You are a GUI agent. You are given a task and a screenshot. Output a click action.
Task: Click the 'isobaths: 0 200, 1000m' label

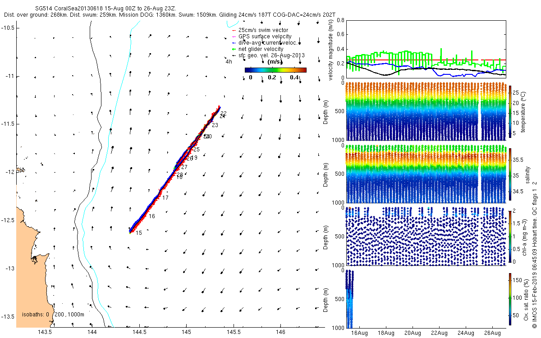(x=53, y=315)
